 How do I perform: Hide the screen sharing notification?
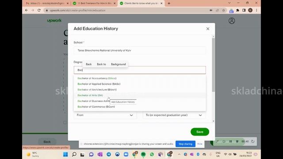(200, 144)
